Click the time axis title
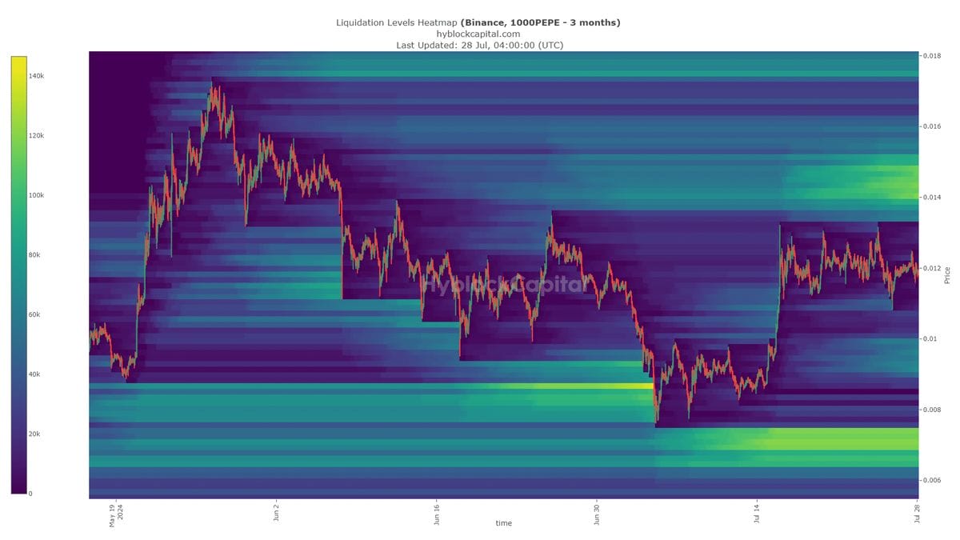The width and height of the screenshot is (960, 540). pyautogui.click(x=504, y=522)
